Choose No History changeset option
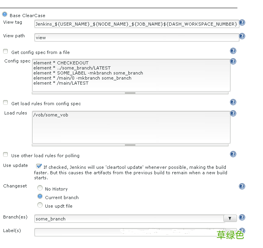This screenshot has height=248, width=263. (x=40, y=188)
